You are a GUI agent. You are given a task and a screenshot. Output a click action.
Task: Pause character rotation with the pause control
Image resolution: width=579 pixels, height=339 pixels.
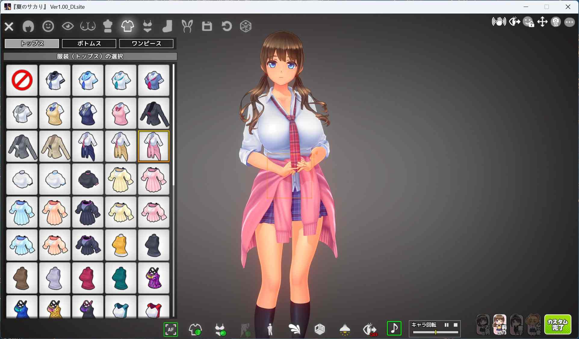(447, 325)
